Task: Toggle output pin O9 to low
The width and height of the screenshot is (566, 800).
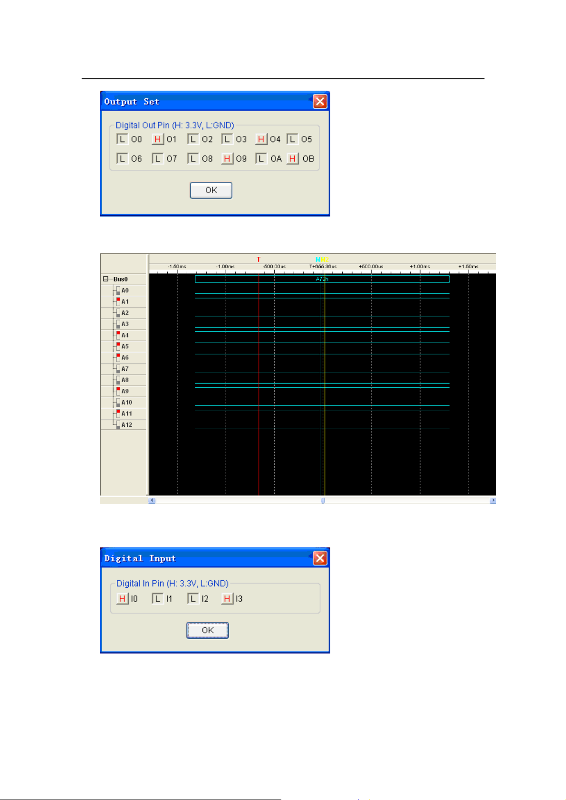Action: click(x=227, y=159)
